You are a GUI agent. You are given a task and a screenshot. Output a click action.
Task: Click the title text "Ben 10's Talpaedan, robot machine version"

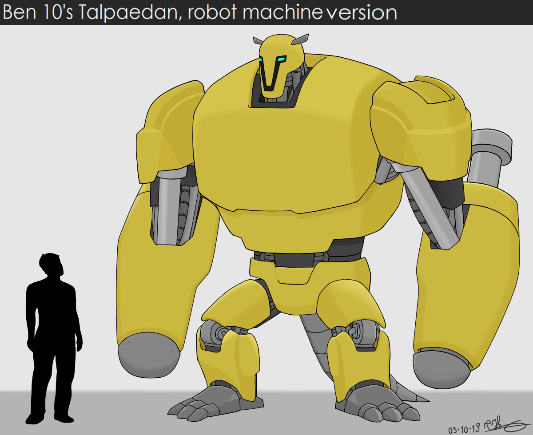point(199,12)
